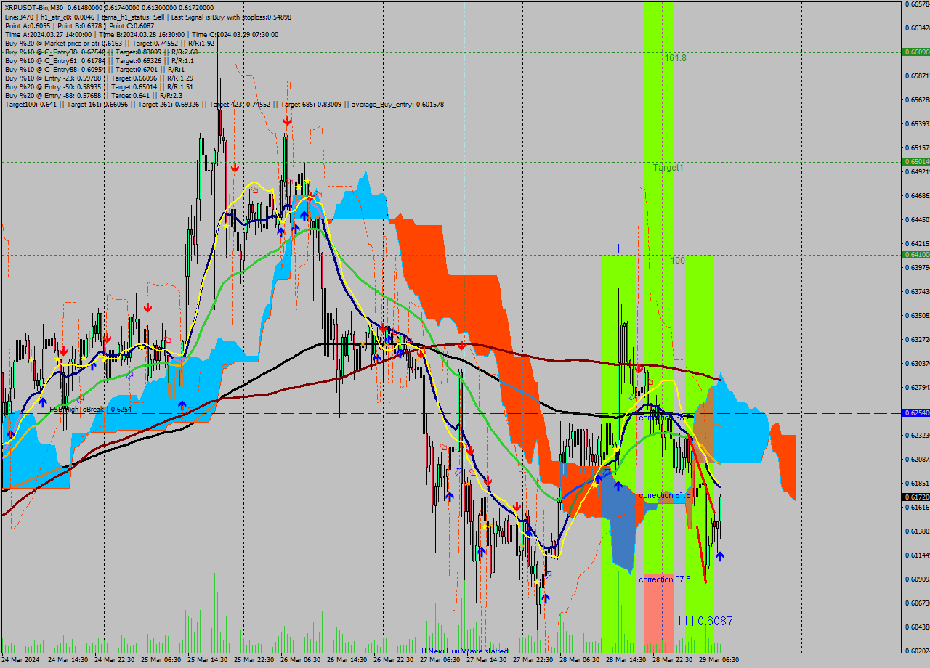Click the green 0.65014 price tag
930x668 pixels.
tap(915, 161)
